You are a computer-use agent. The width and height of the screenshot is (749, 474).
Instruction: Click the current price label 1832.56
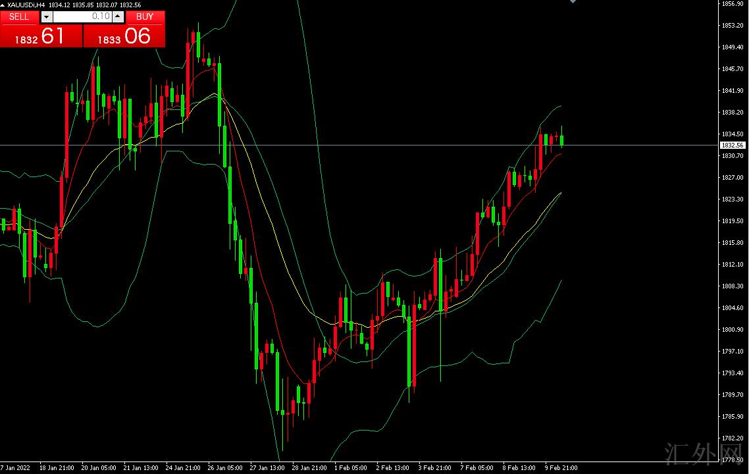click(x=732, y=145)
